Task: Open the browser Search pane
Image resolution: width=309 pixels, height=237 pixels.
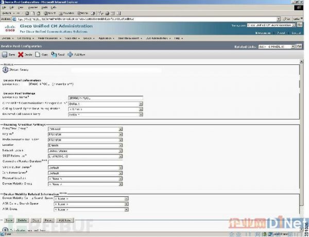Action: (x=50, y=13)
